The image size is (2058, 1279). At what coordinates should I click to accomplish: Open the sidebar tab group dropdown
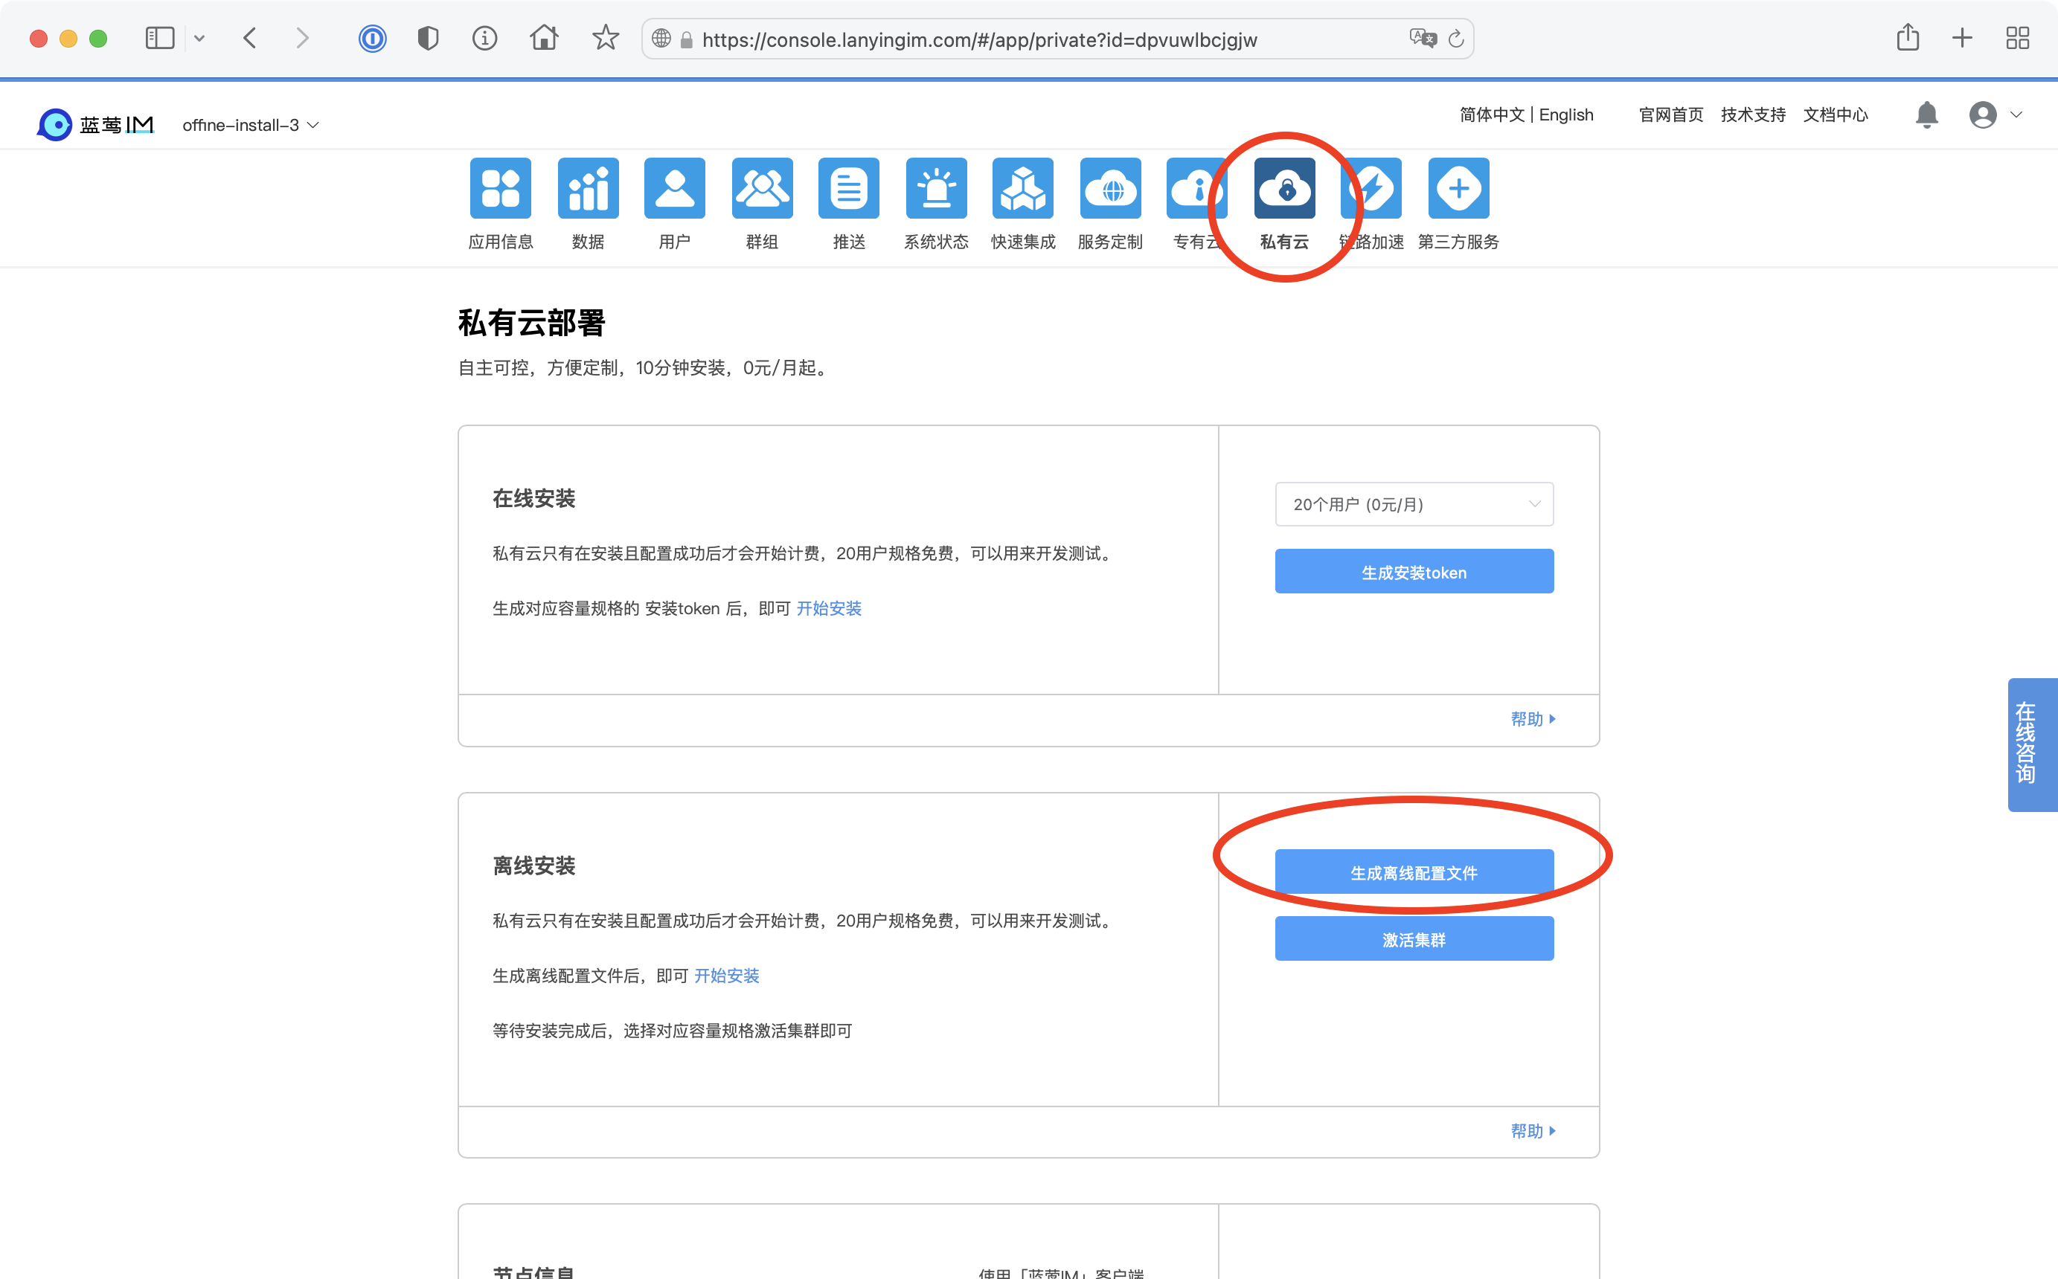coord(199,38)
